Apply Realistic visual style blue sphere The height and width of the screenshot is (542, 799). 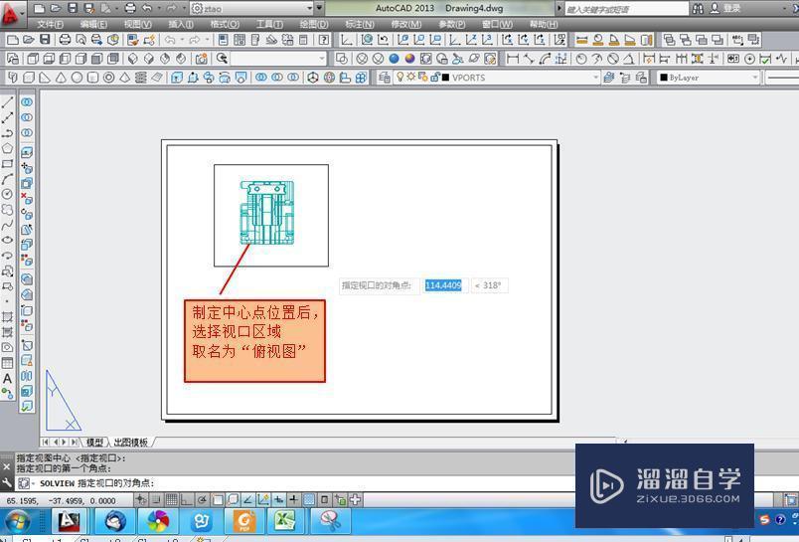(394, 59)
